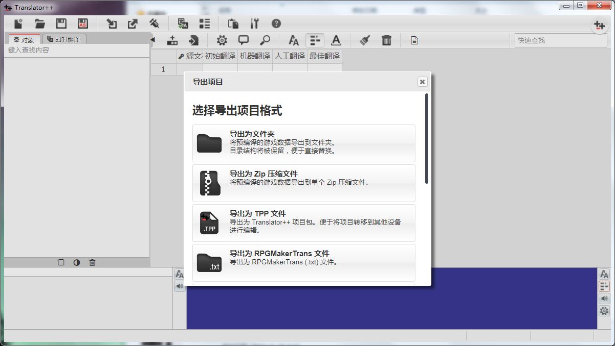Toggle the layout icon right of the blue pane
The height and width of the screenshot is (346, 615).
point(604,286)
